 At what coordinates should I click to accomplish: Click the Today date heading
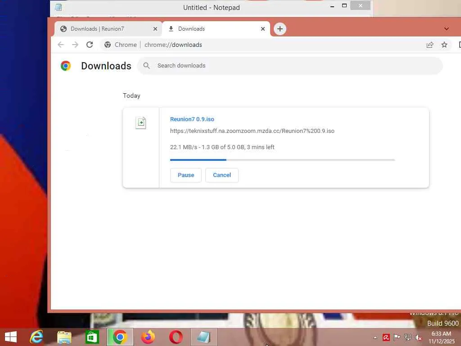click(x=131, y=96)
